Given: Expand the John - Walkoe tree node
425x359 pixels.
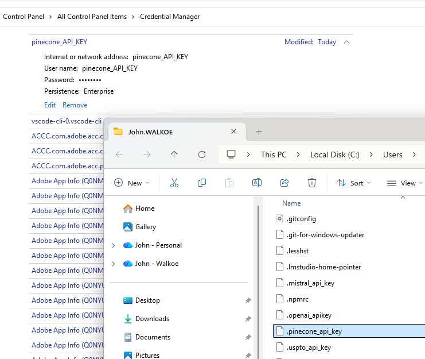Looking at the screenshot, I should click(114, 264).
